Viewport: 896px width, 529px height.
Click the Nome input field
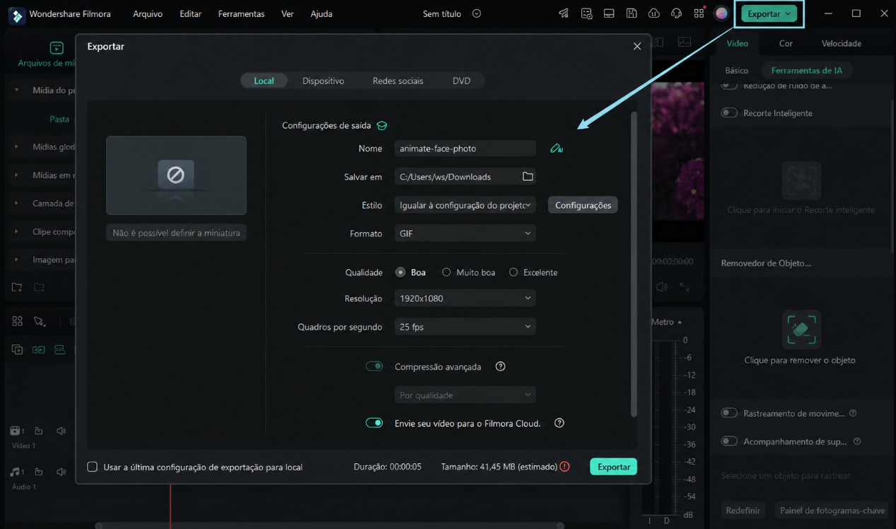click(x=465, y=149)
